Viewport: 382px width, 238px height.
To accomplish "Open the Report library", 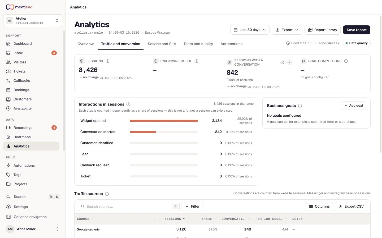I will pos(323,30).
